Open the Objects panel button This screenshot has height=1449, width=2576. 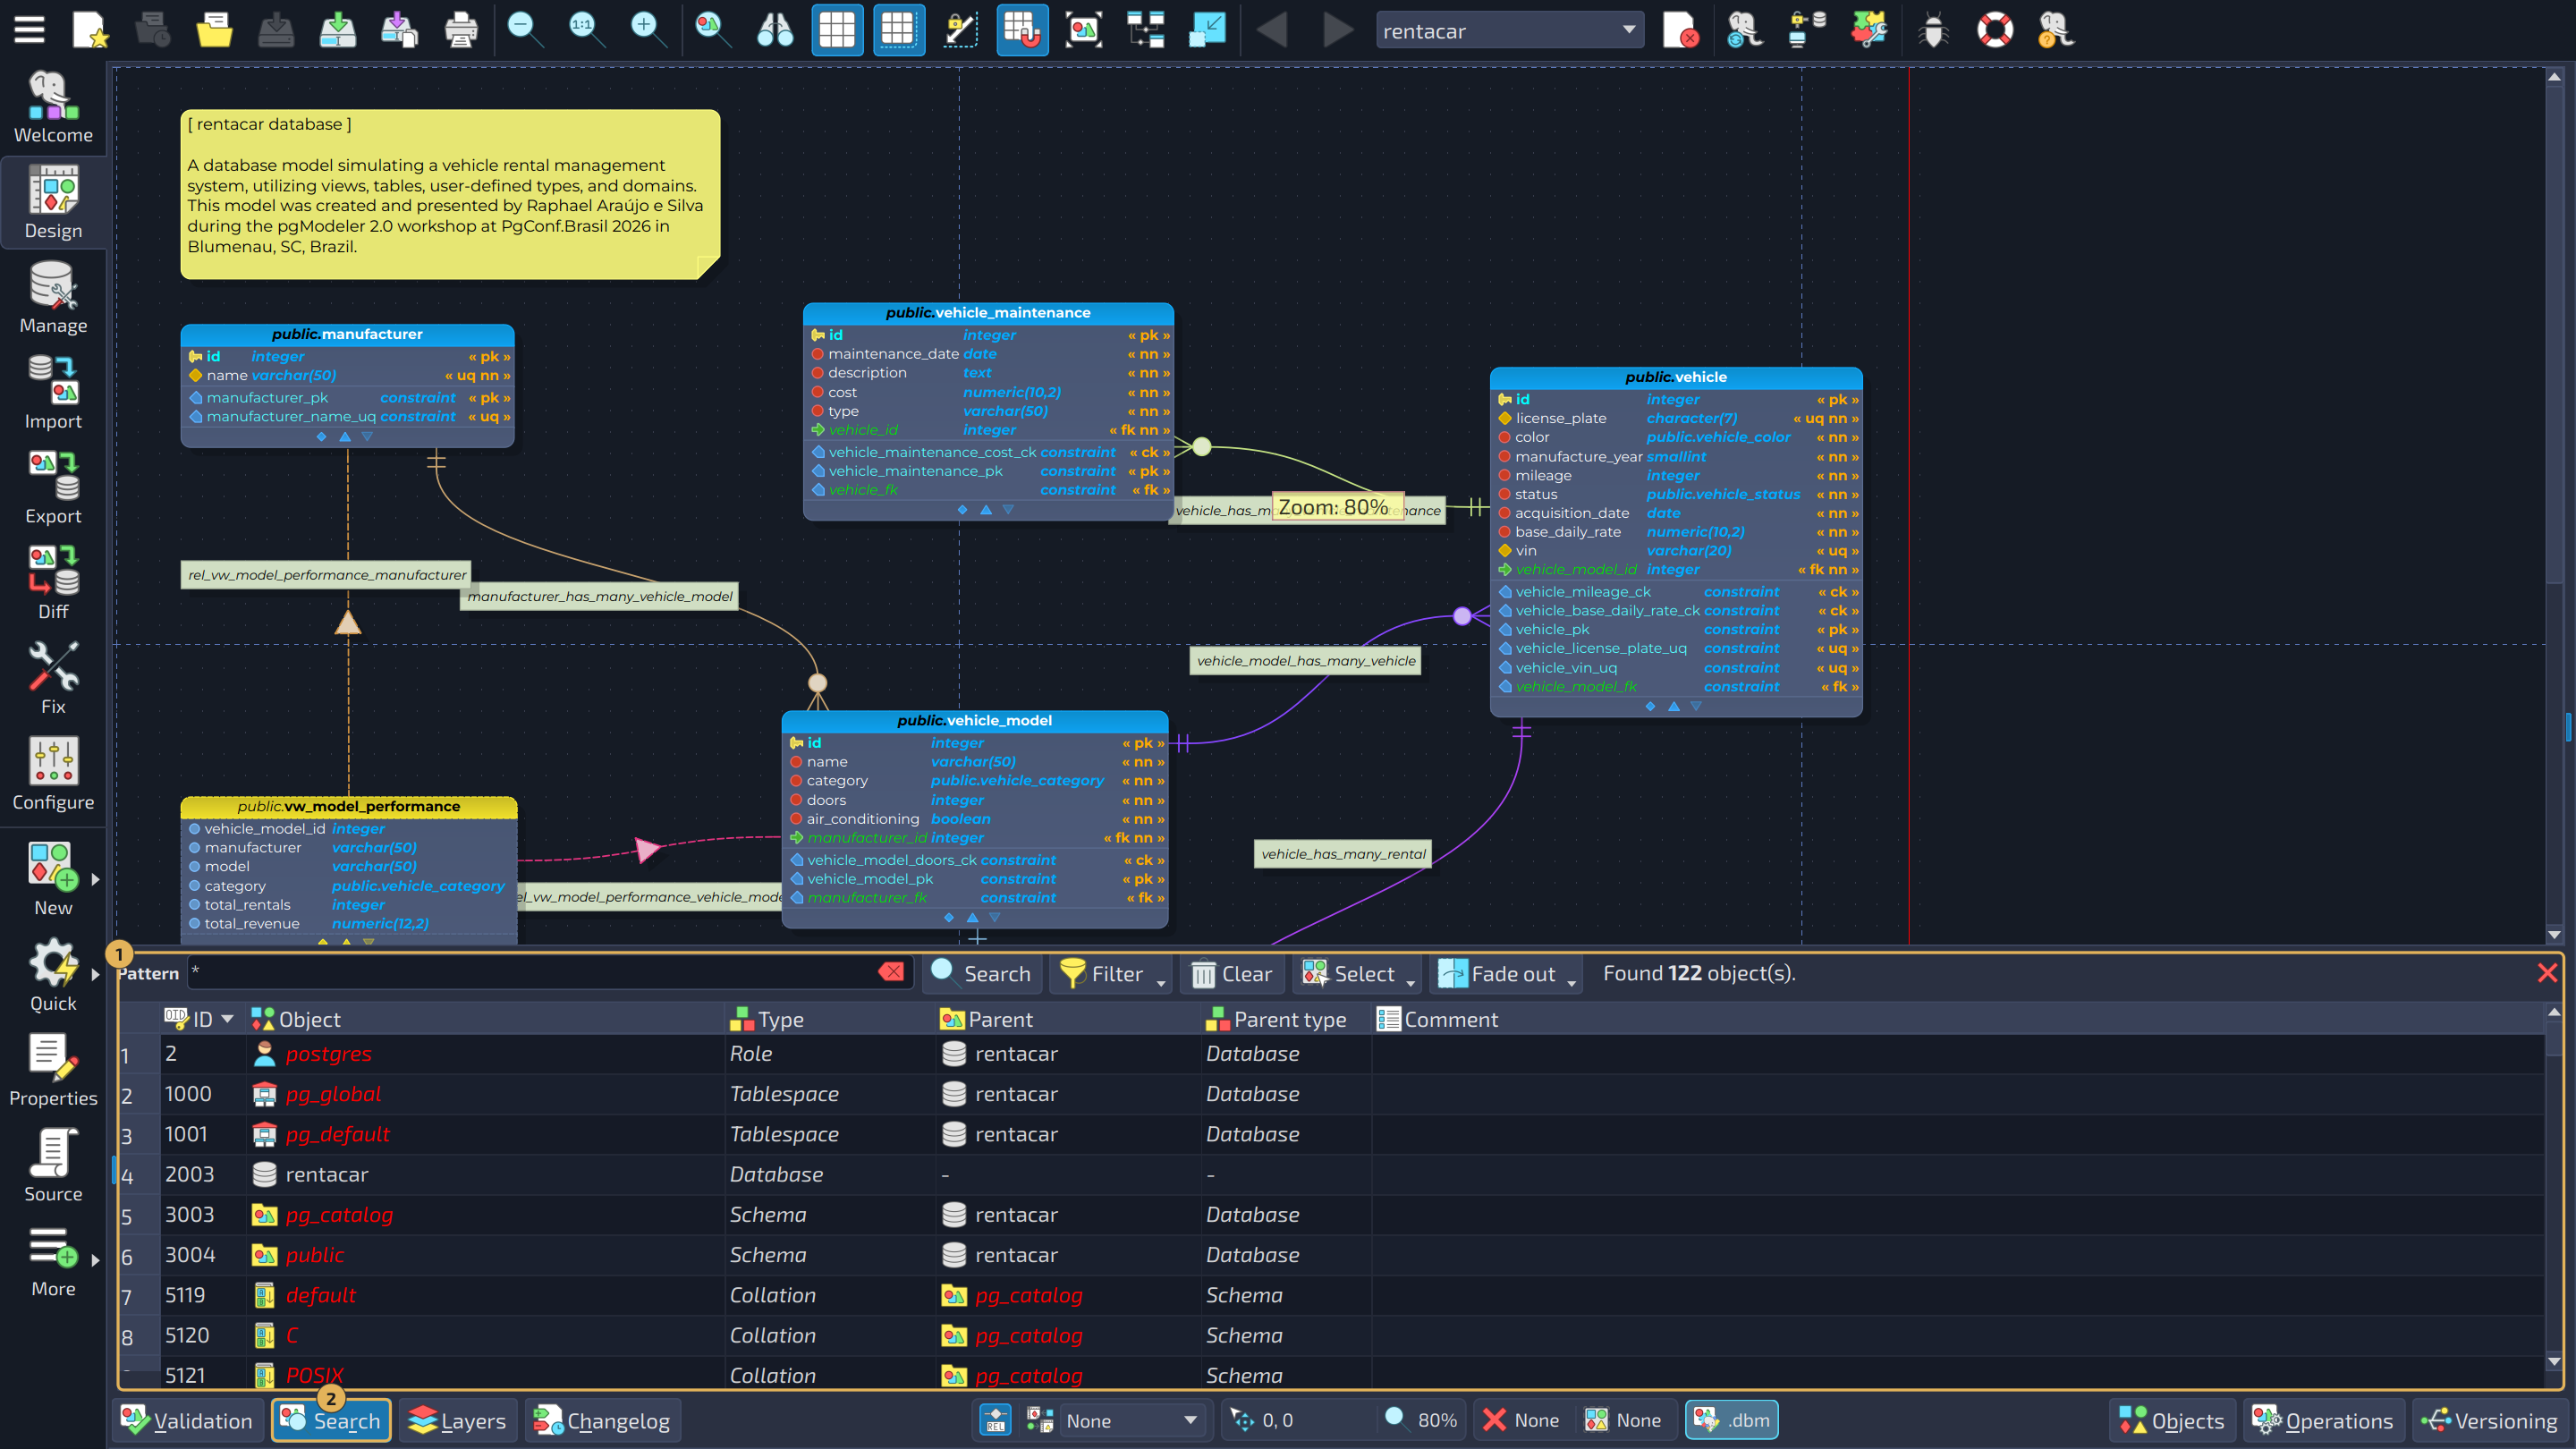(x=2172, y=1420)
